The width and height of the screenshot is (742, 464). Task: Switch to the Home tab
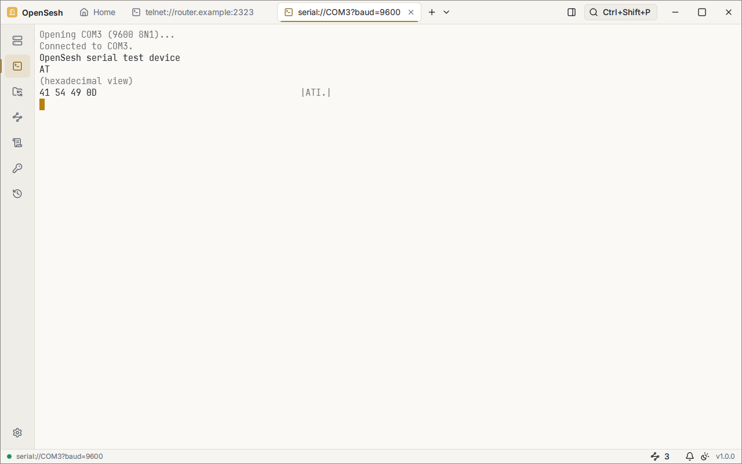pyautogui.click(x=97, y=12)
